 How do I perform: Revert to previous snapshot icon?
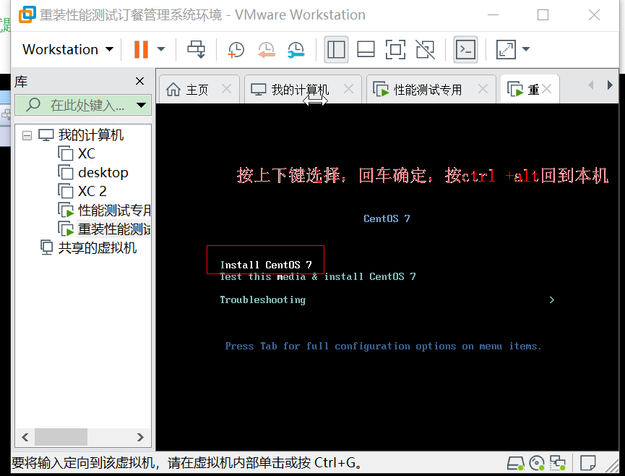(267, 49)
